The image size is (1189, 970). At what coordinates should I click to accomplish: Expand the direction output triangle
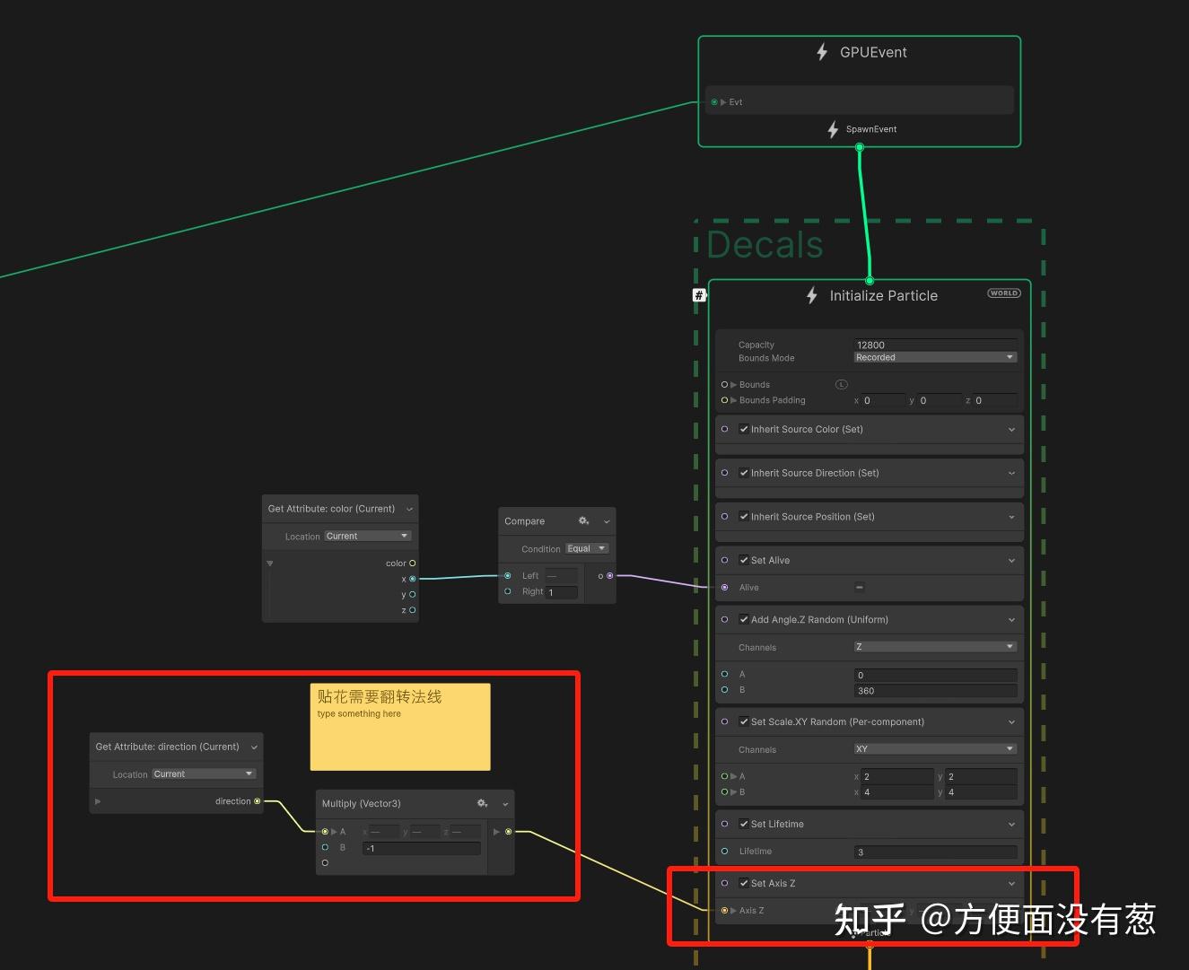[98, 801]
